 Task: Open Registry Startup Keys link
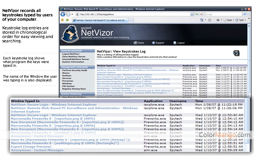[x=74, y=89]
